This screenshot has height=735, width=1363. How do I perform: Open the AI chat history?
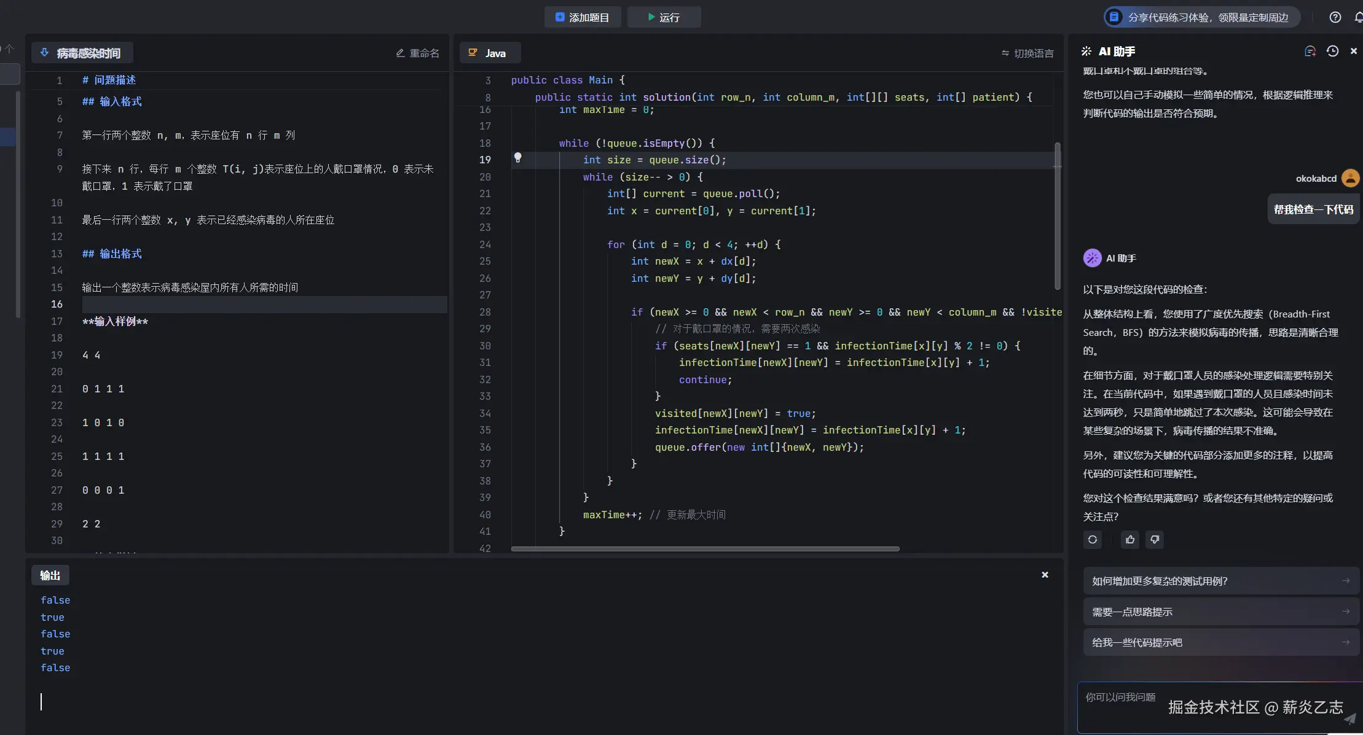point(1332,52)
